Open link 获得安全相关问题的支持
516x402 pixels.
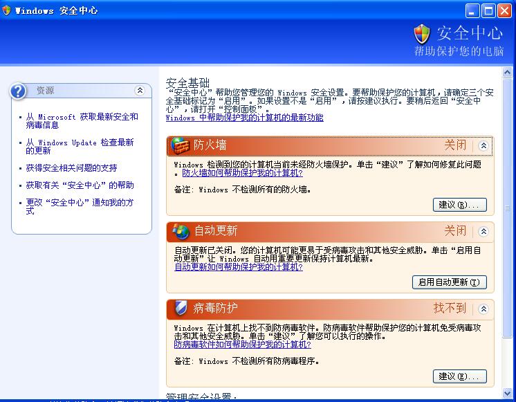[x=71, y=168]
